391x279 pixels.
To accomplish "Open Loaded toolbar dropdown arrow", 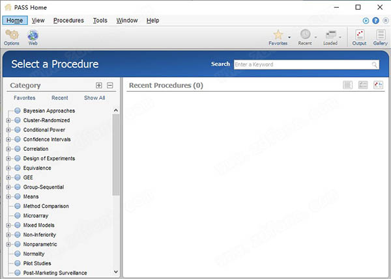I will click(x=340, y=37).
